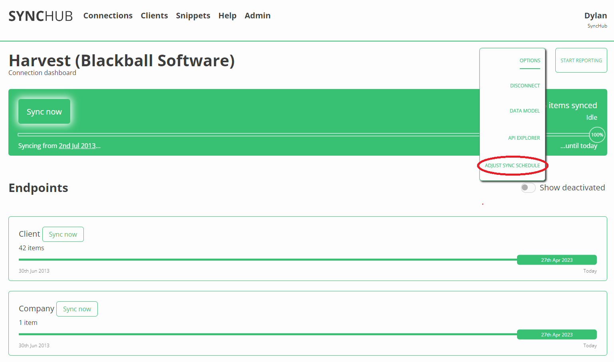
Task: Click the Client endpoint 27th Apr 2023 marker
Action: tap(557, 260)
